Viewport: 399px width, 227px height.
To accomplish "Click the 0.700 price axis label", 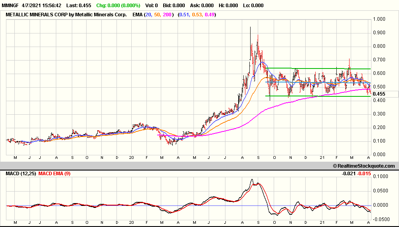I will point(379,60).
